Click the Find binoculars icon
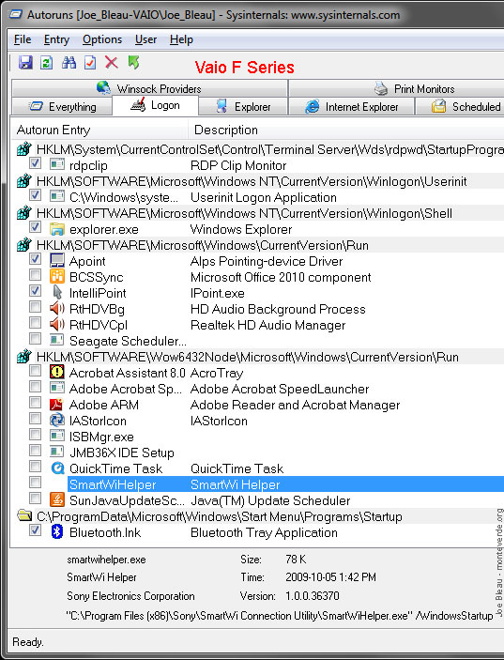The width and height of the screenshot is (504, 660). 69,63
